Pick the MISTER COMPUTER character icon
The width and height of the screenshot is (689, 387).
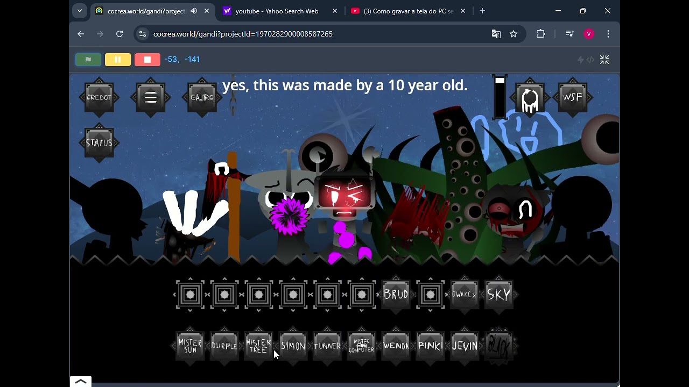362,346
